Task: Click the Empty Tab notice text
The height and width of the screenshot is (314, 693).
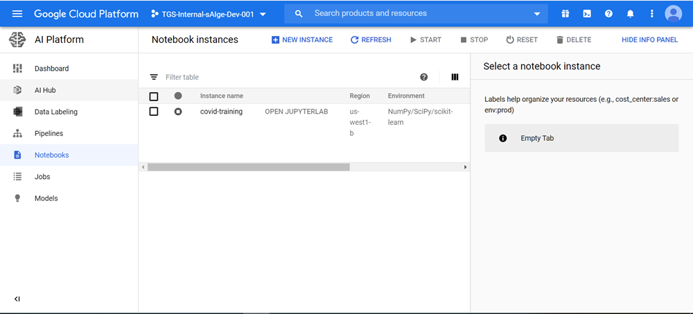Action: tap(537, 139)
